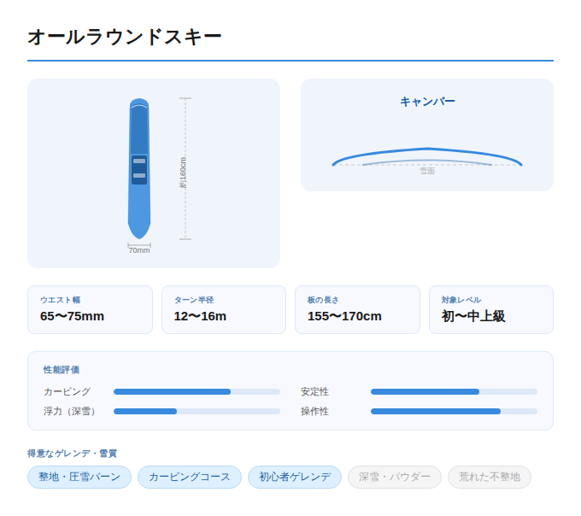Screen dimensions: 581x516
Task: Click the 操作性 rating bar
Action: pyautogui.click(x=454, y=411)
